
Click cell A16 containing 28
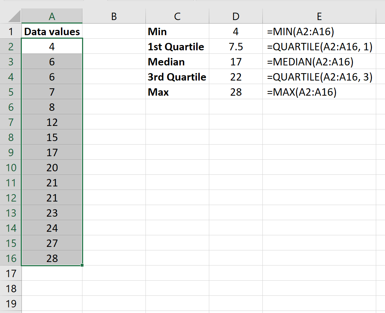pos(52,258)
